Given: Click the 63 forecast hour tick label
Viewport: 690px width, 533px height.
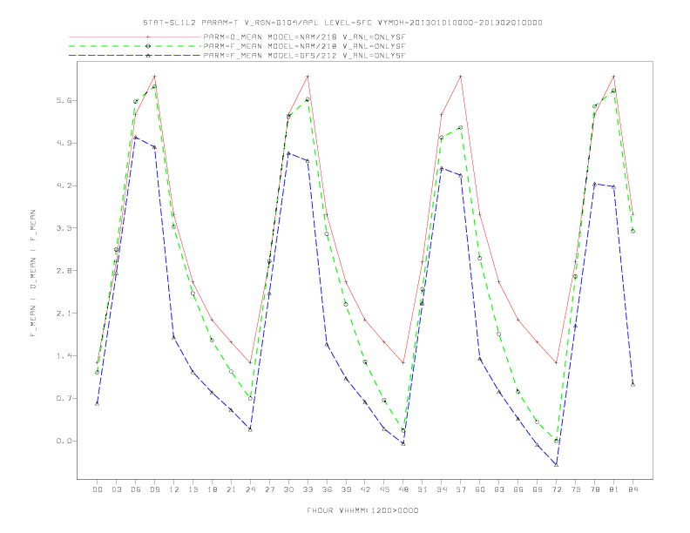Looking at the screenshot, I should pyautogui.click(x=499, y=489).
